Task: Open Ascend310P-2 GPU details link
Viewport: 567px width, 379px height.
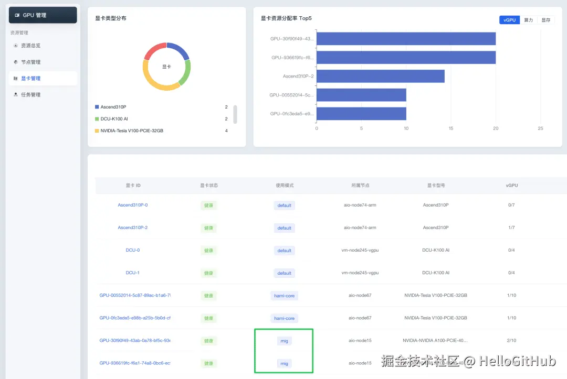Action: [x=132, y=228]
